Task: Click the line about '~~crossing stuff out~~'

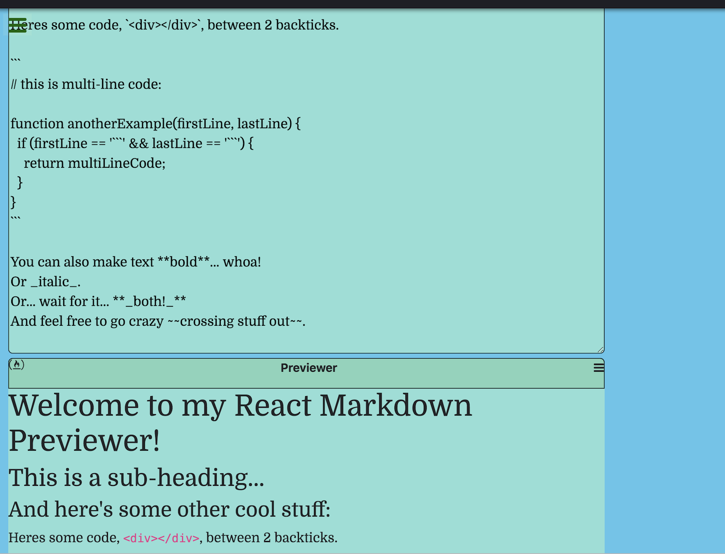Action: point(158,321)
